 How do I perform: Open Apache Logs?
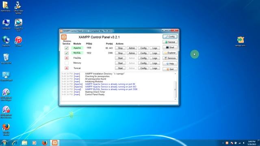pyautogui.click(x=155, y=48)
